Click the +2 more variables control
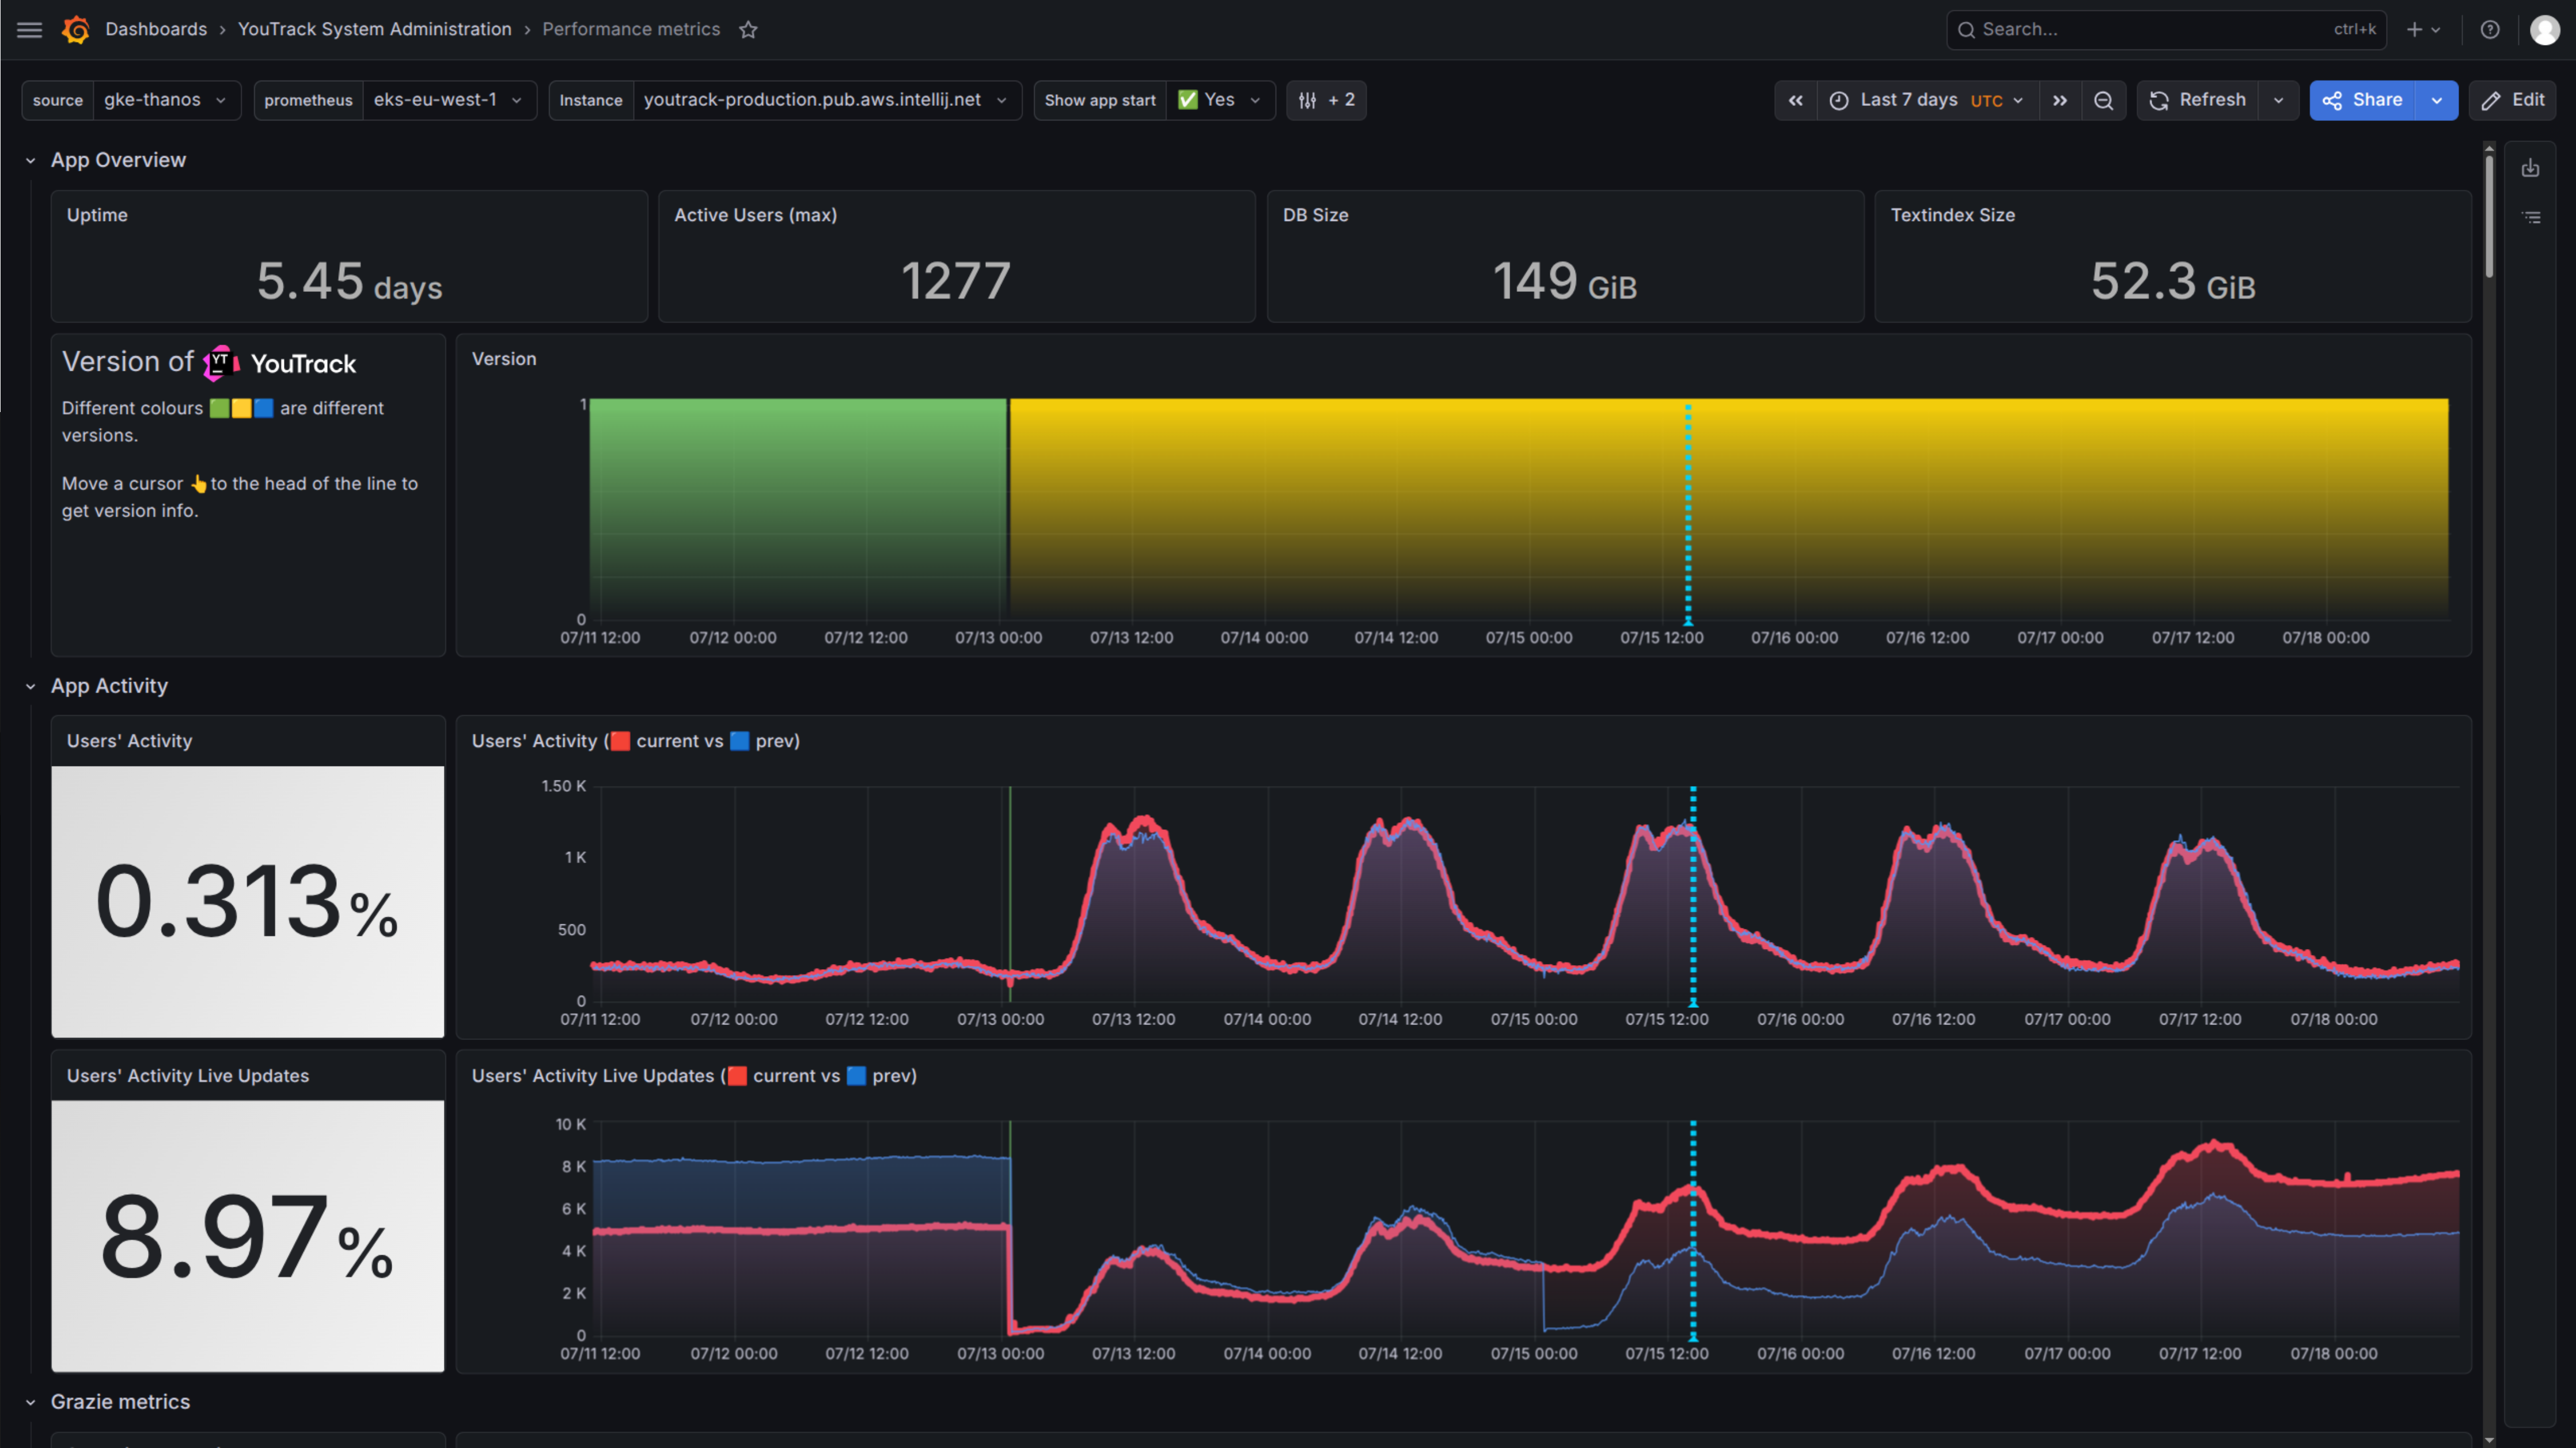The height and width of the screenshot is (1448, 2576). [1326, 100]
